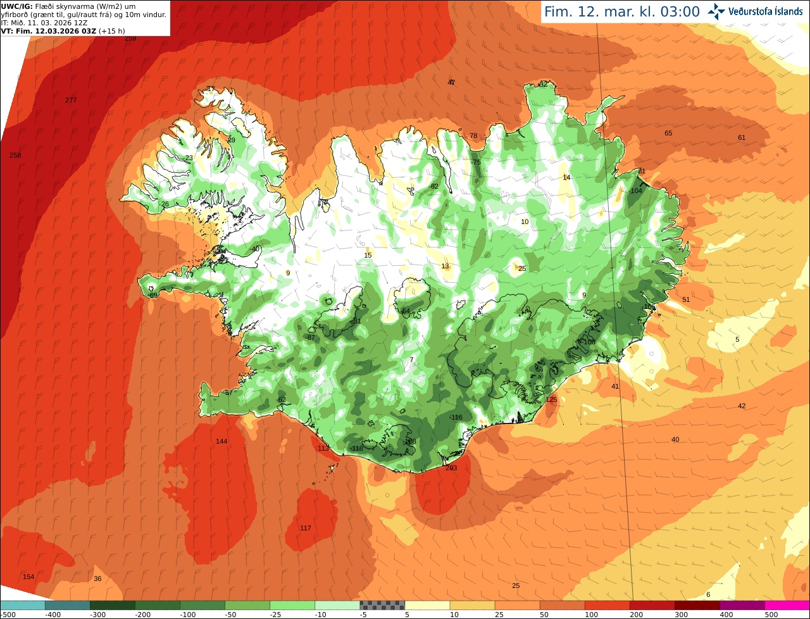Click the map value 14 in northeast Iceland

point(566,177)
